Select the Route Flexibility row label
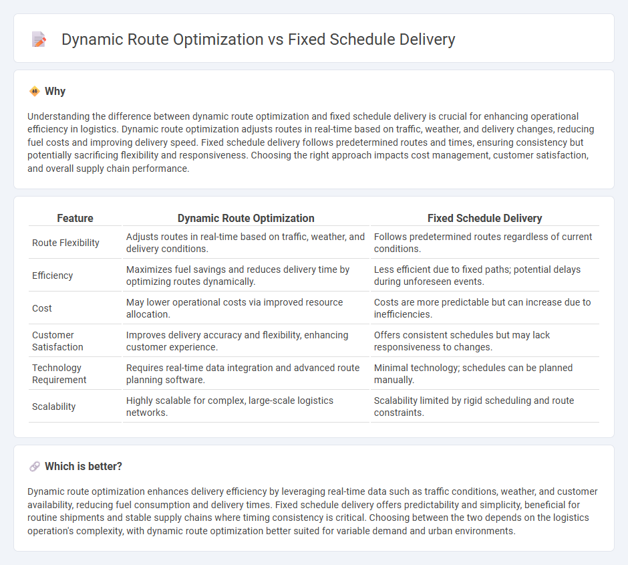This screenshot has width=628, height=565. 65,243
